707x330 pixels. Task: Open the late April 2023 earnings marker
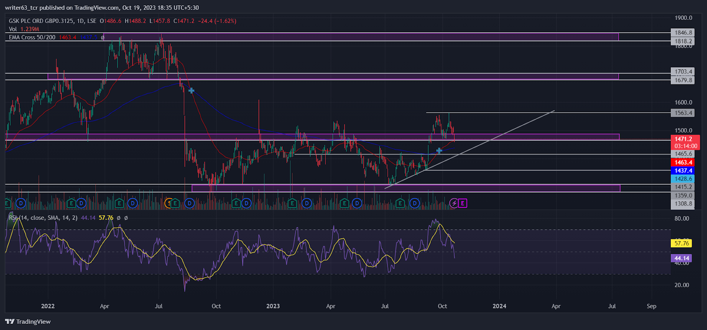[x=345, y=203]
